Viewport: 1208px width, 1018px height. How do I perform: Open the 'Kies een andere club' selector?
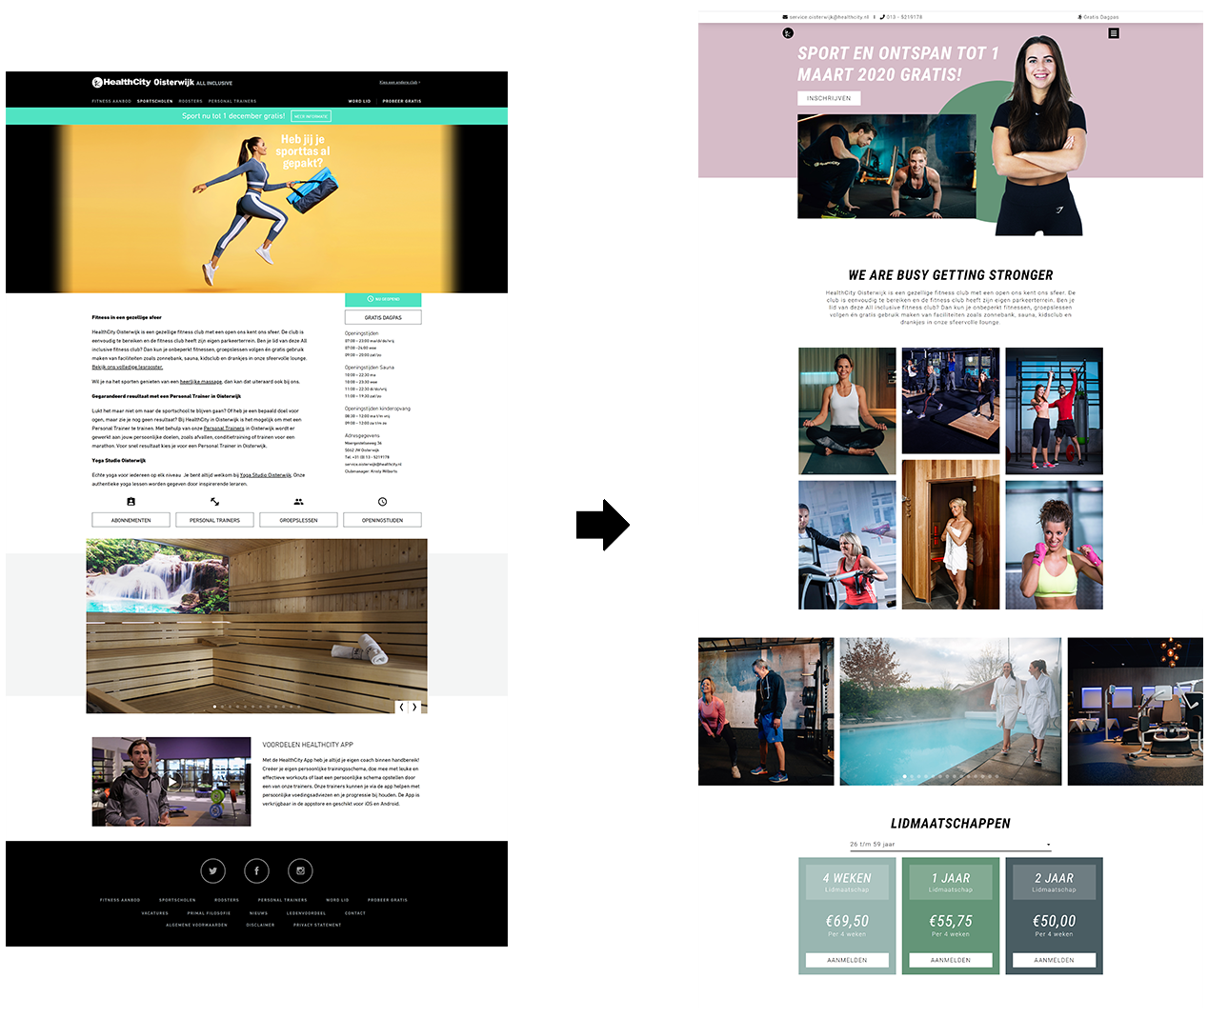tap(399, 83)
